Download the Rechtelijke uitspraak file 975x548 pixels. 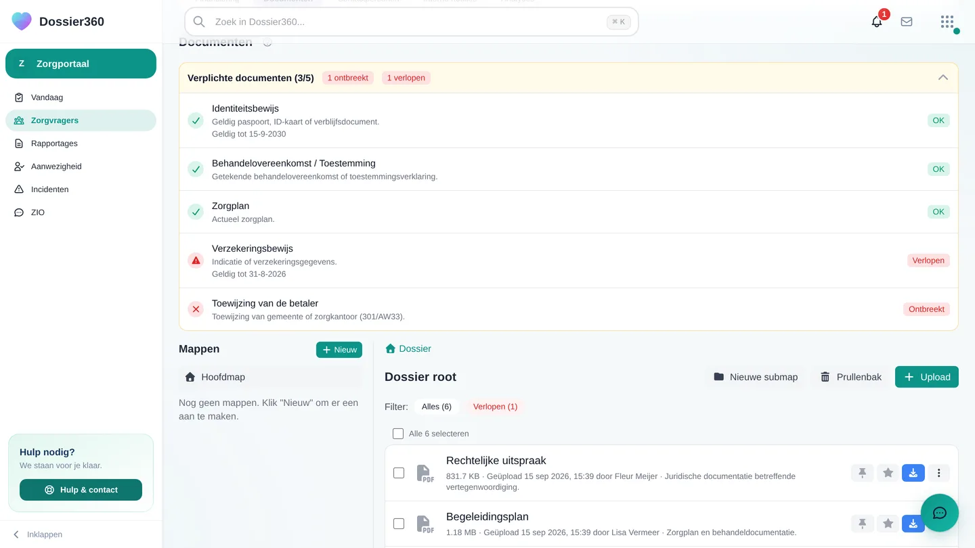[x=913, y=473]
